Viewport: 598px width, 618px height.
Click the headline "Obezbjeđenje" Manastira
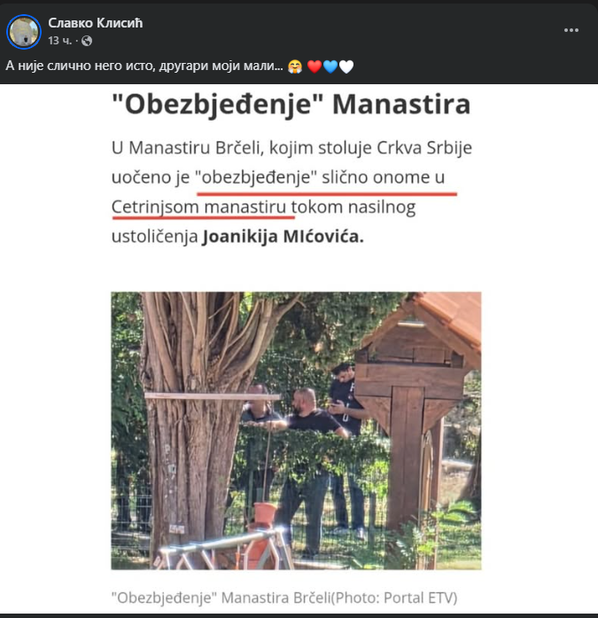(291, 105)
